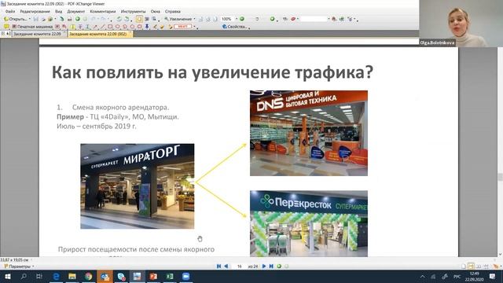Viewport: 503px width, 283px height.
Task: Click the search text input field
Action: [314, 19]
